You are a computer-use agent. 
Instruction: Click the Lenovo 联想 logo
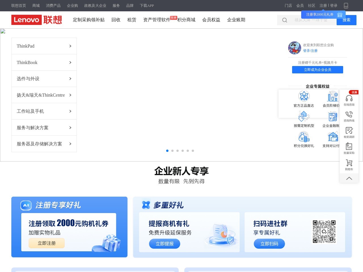click(x=37, y=20)
